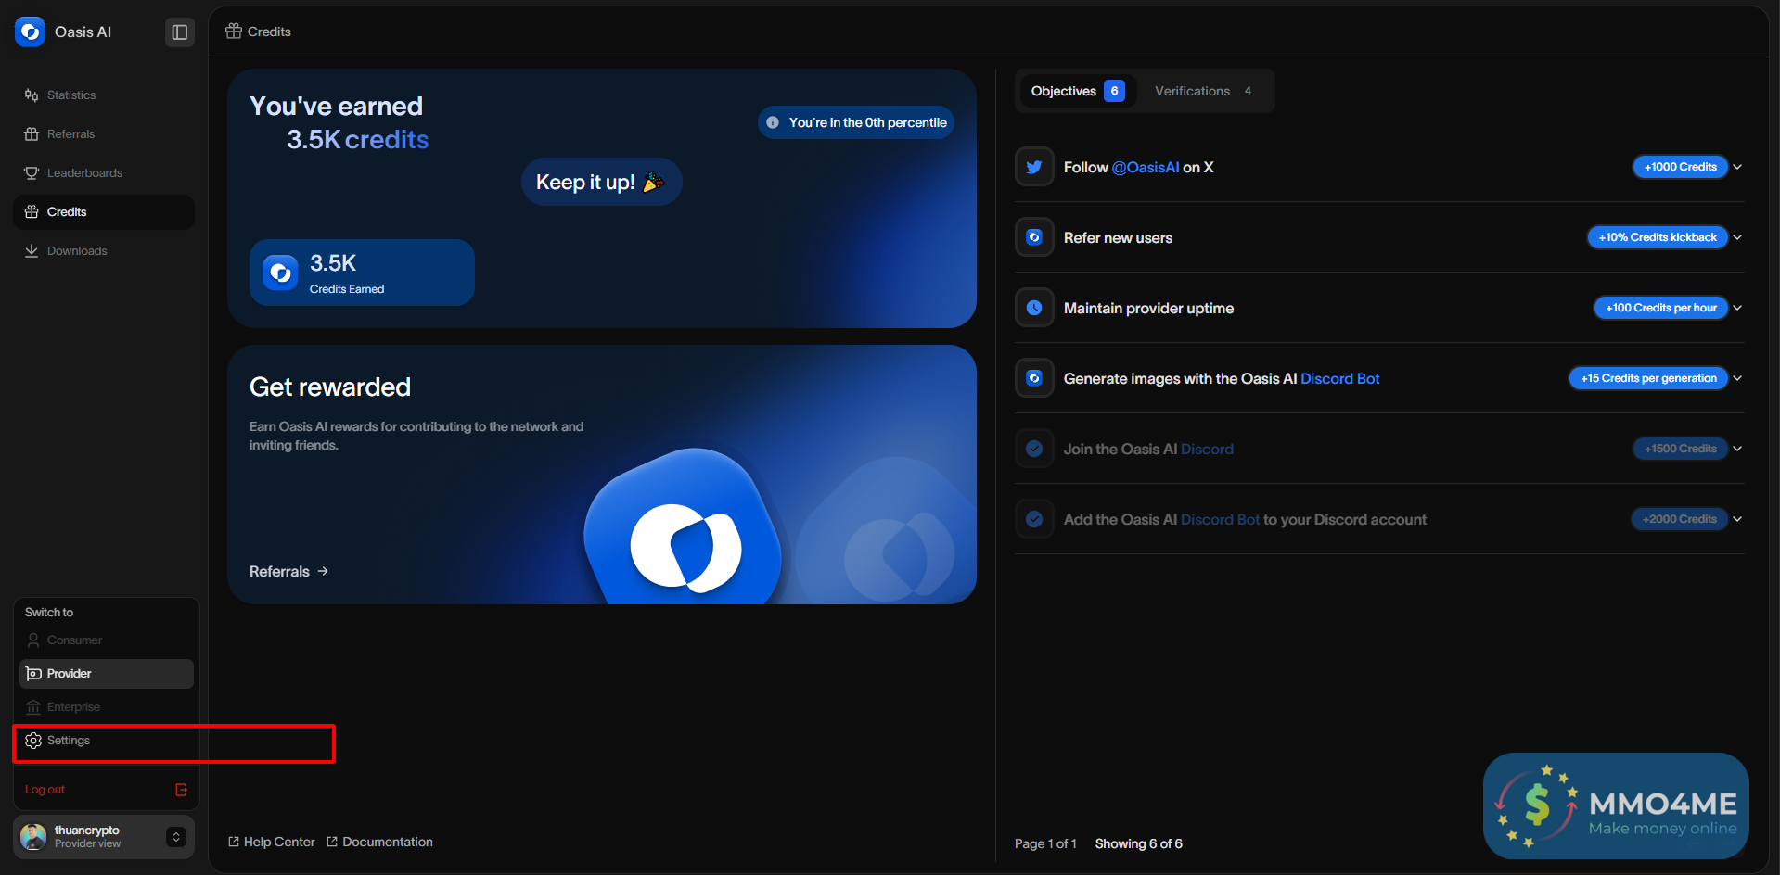
Task: Click the Oasis AI logo icon
Action: (30, 32)
